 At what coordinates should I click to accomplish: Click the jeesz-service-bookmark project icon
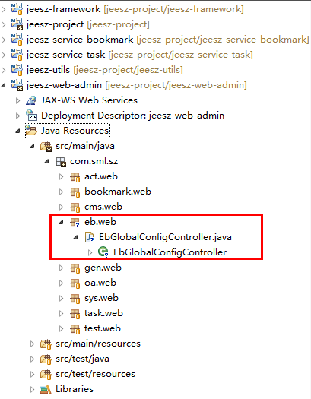(x=17, y=40)
